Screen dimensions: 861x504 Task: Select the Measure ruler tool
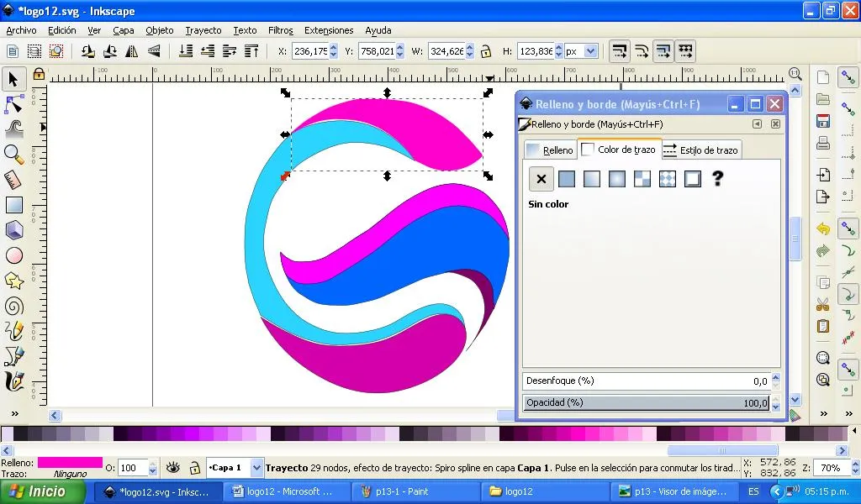13,180
